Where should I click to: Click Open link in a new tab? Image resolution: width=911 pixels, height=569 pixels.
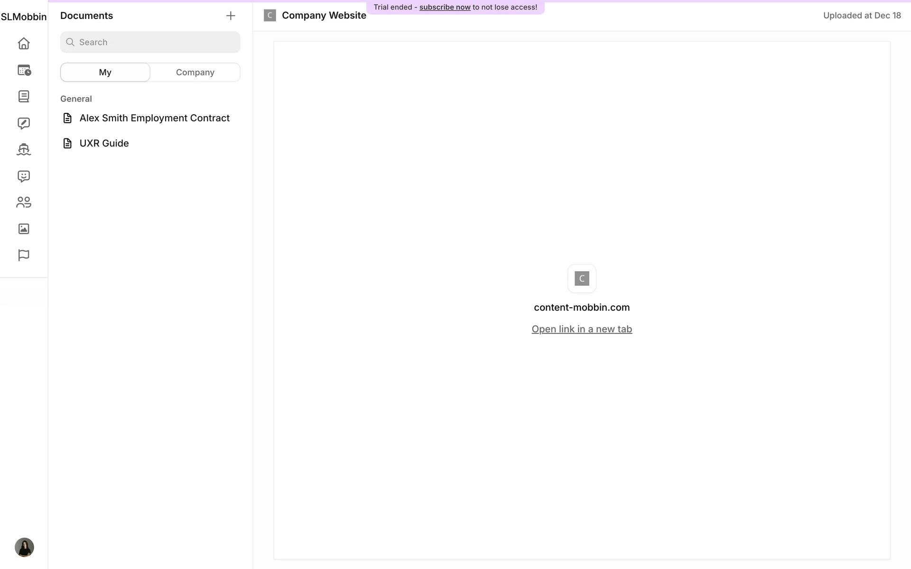click(x=582, y=329)
